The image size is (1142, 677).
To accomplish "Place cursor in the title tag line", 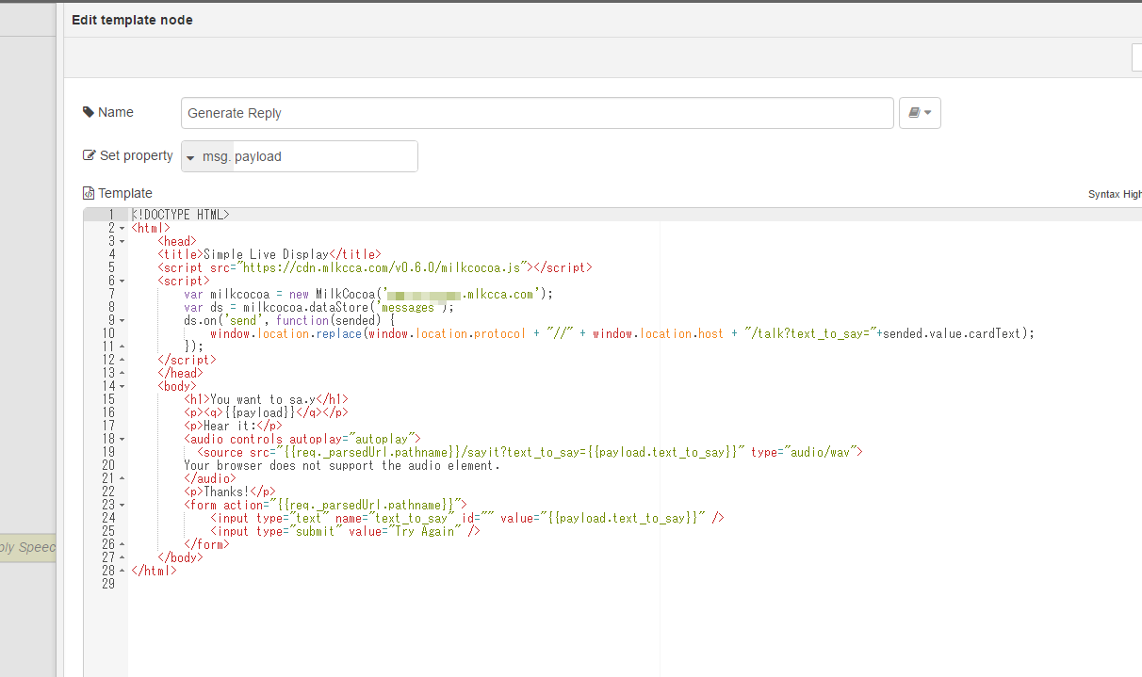I will (283, 254).
